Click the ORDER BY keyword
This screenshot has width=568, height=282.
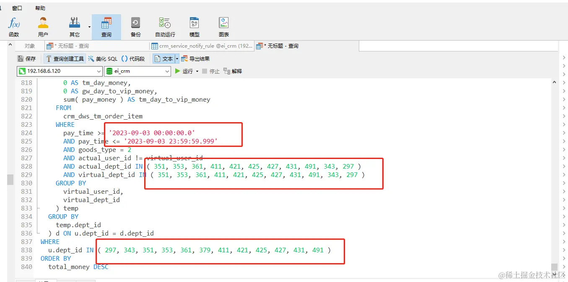(56, 258)
